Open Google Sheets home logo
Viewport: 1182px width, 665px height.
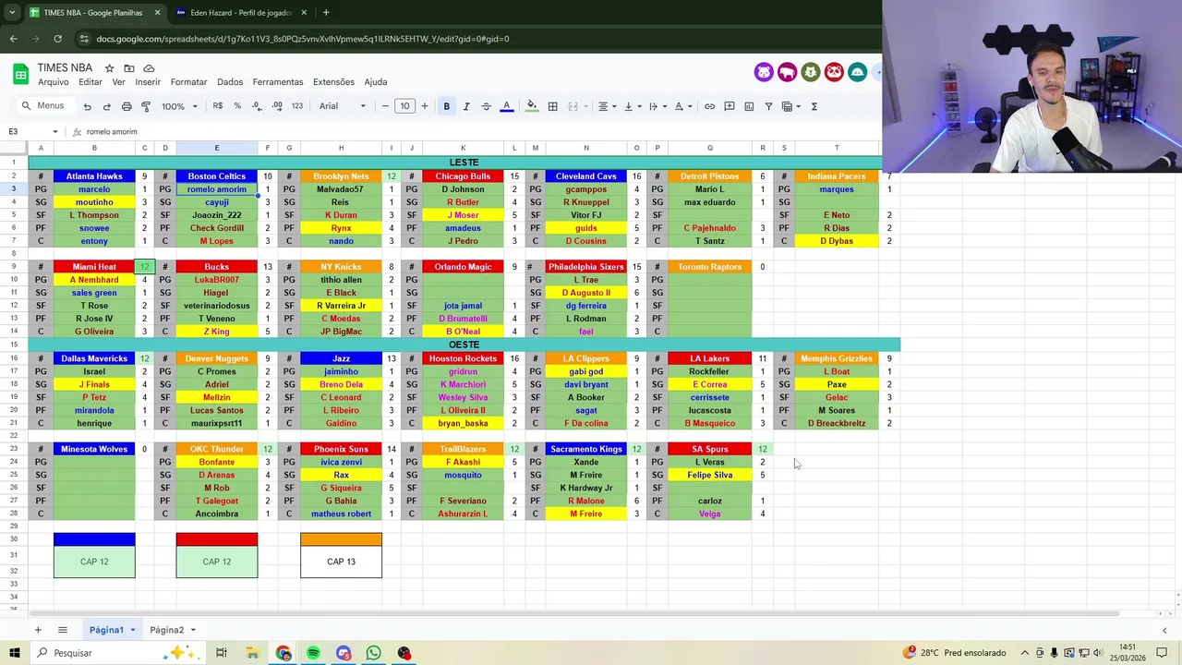click(20, 74)
